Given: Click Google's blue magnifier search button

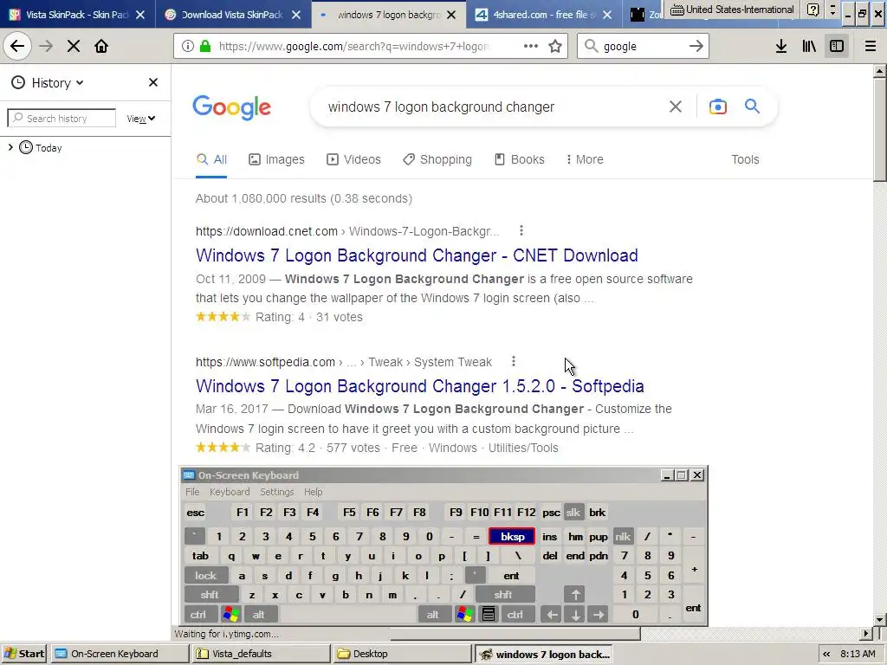Looking at the screenshot, I should tap(752, 107).
